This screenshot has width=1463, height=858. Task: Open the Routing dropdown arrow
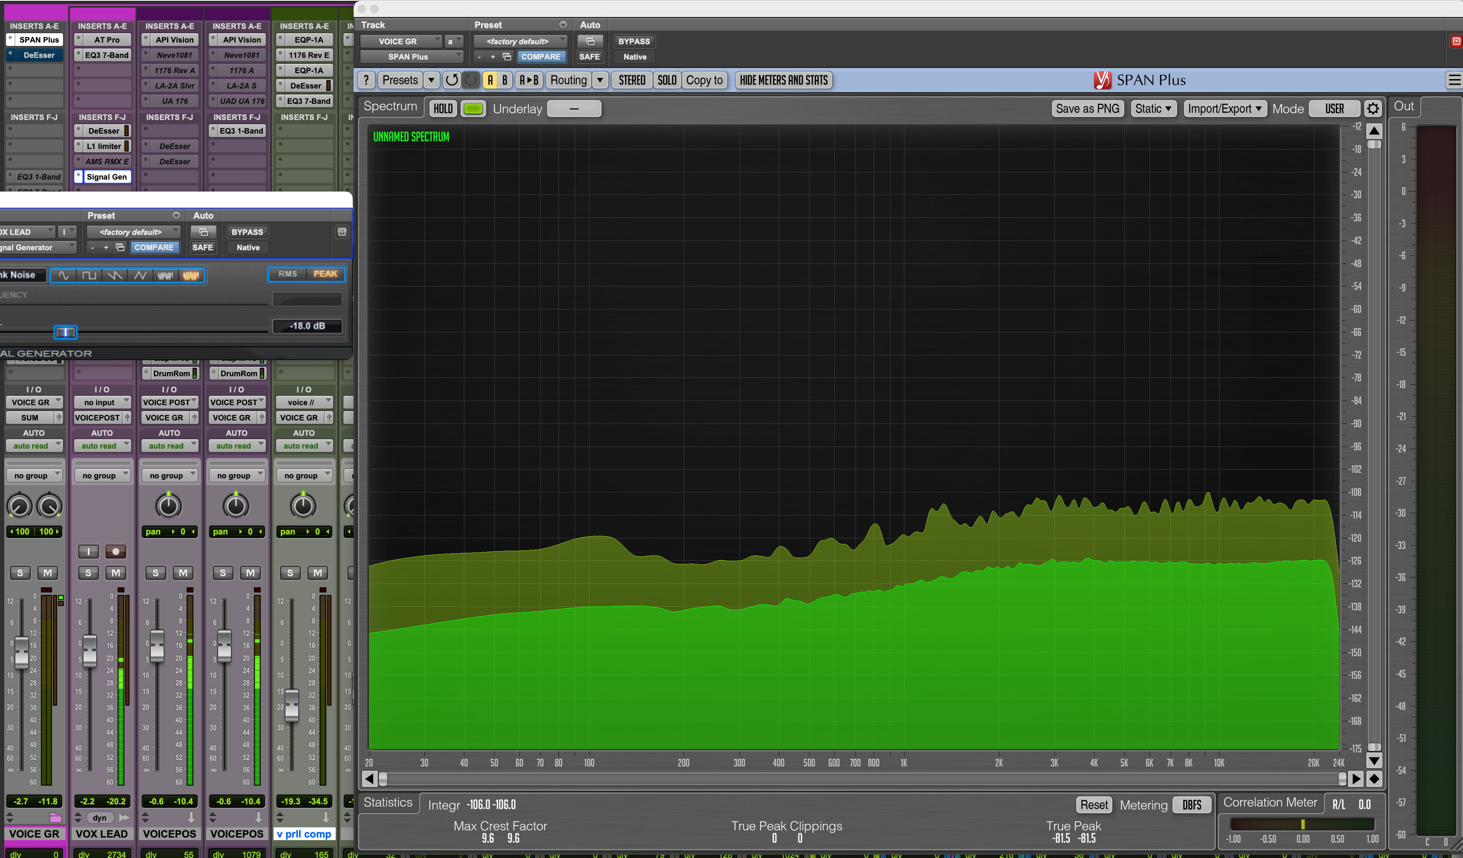[600, 80]
